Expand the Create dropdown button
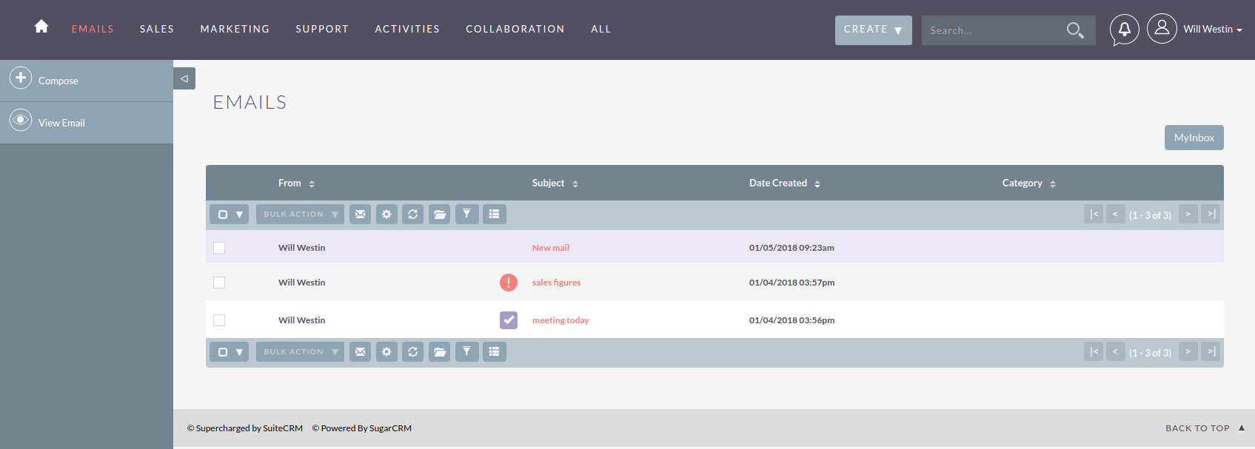The height and width of the screenshot is (449, 1255). 873,30
